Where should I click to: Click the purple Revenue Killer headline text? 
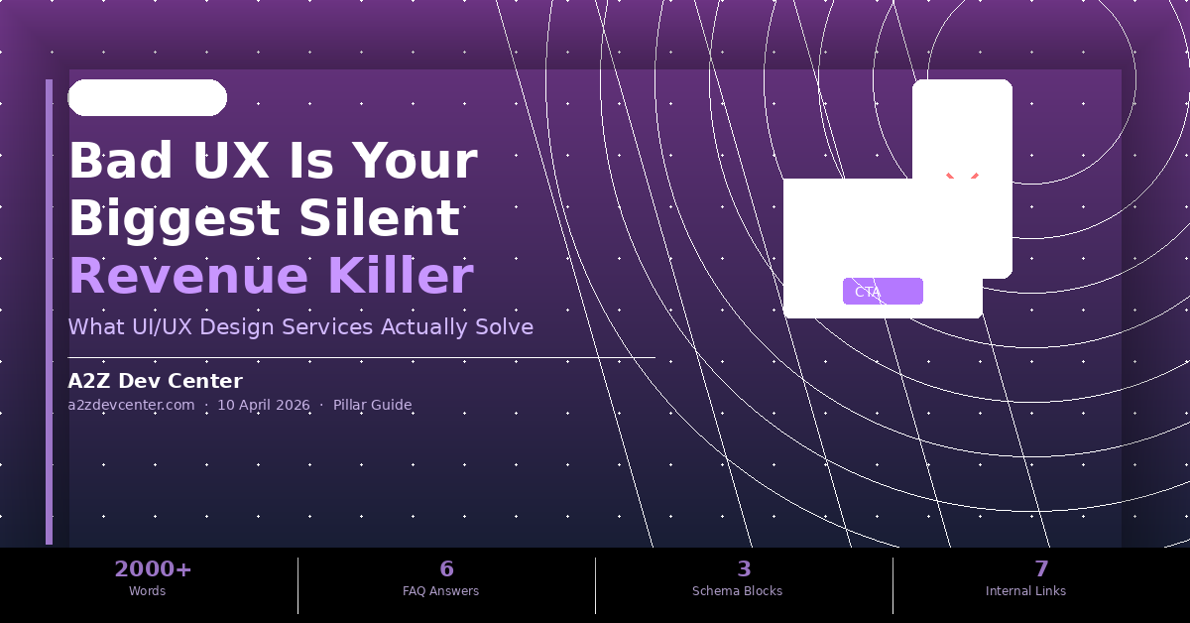[271, 276]
